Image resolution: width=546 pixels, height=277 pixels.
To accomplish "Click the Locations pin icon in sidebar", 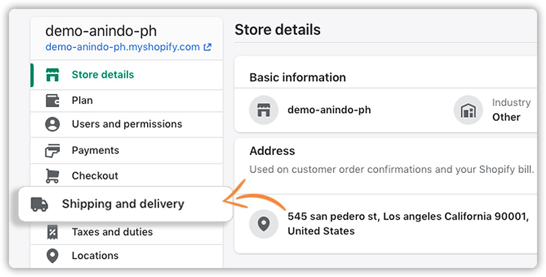I will pos(53,255).
